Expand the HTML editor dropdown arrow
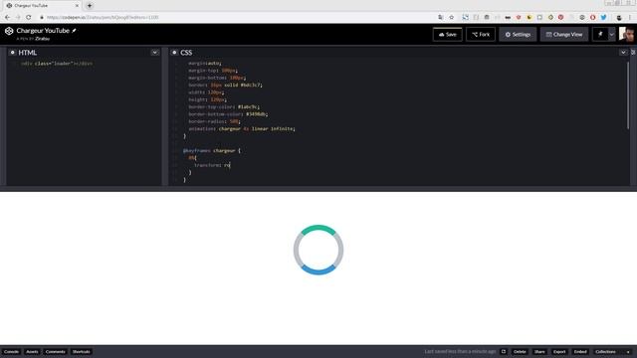This screenshot has height=358, width=637. click(155, 53)
